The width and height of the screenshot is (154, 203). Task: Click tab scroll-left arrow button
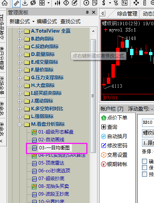coord(103,14)
